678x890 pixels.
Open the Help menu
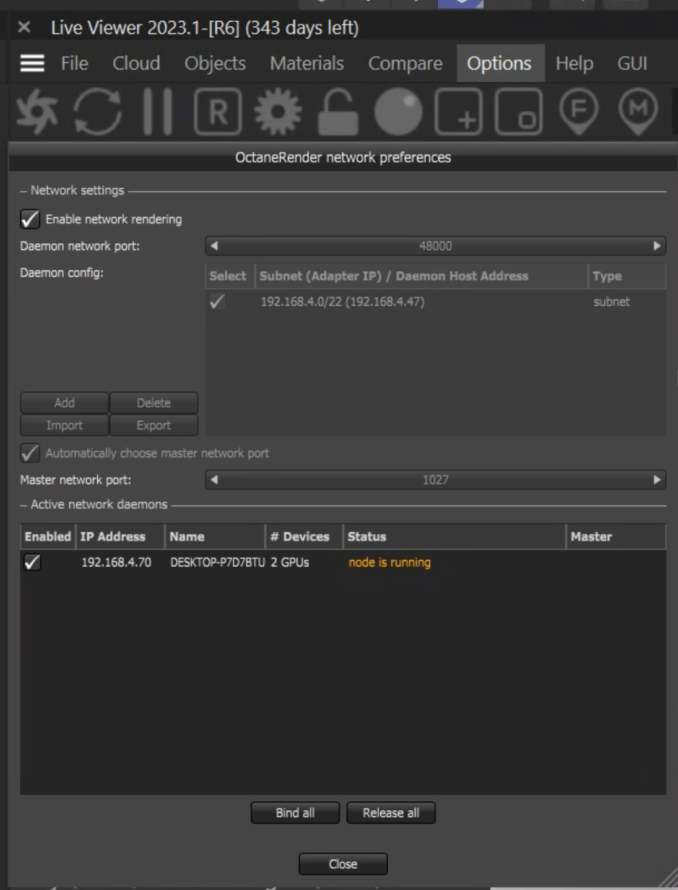coord(574,63)
